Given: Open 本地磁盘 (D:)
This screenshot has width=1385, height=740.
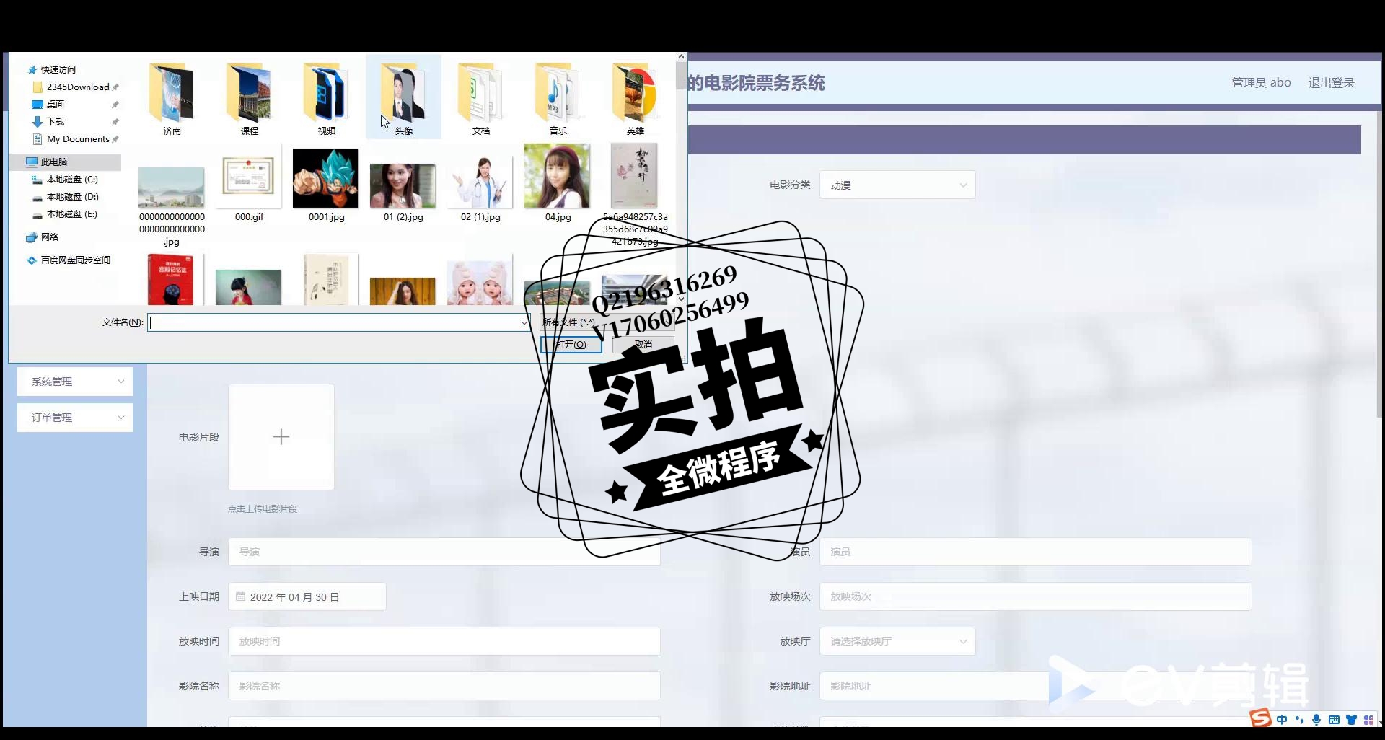Looking at the screenshot, I should coord(72,197).
